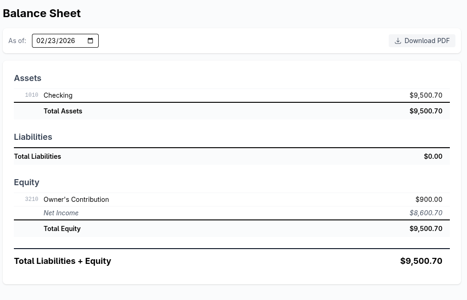
Task: Click the Download PDF button
Action: (x=422, y=41)
